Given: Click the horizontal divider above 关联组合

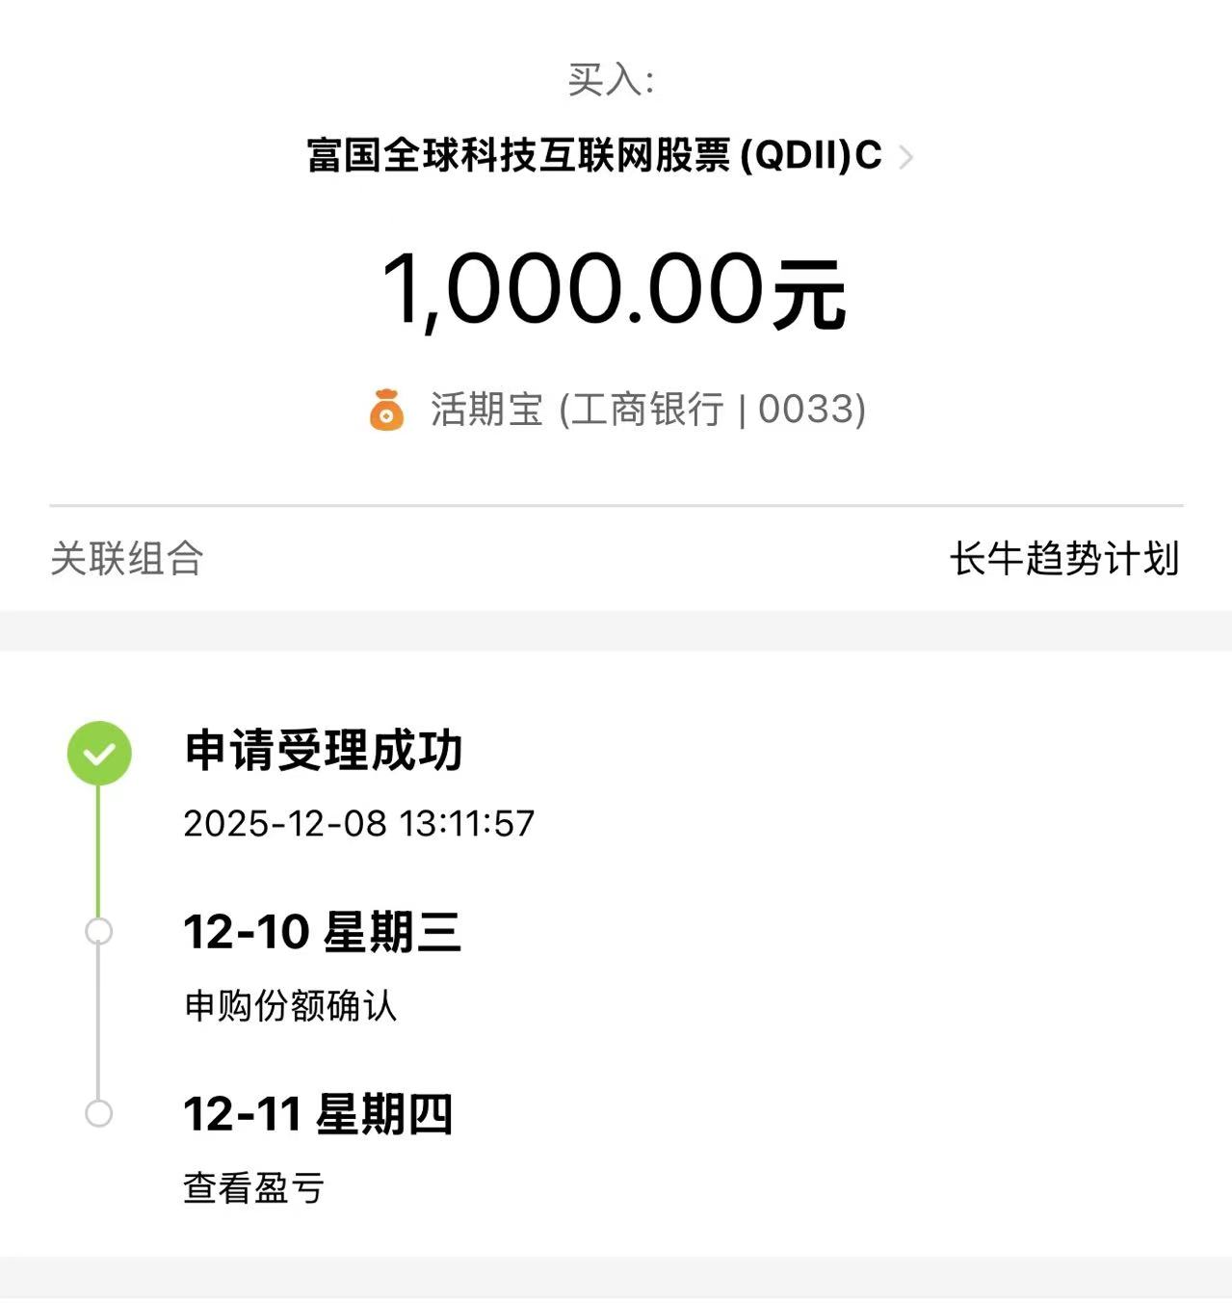Looking at the screenshot, I should click(616, 505).
